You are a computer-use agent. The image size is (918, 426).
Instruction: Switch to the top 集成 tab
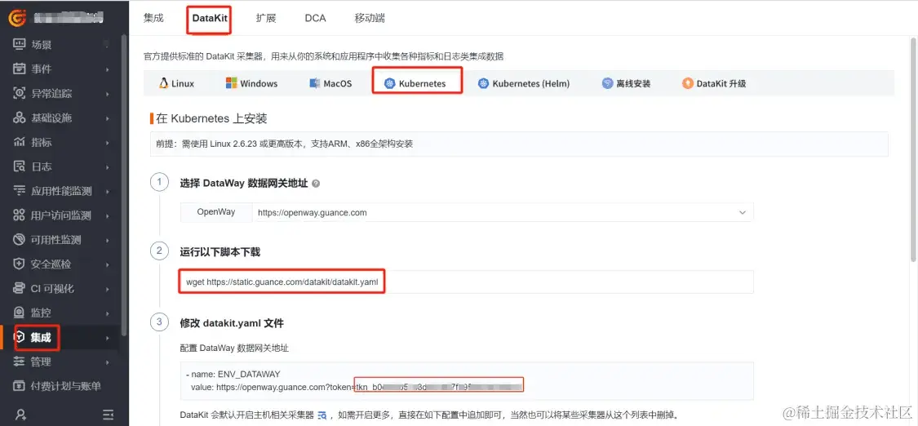coord(153,18)
